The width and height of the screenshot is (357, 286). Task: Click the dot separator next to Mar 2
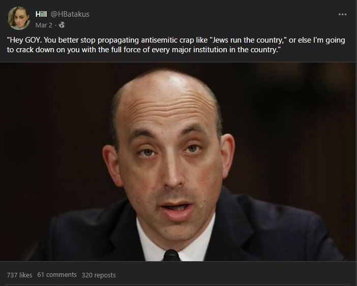55,25
